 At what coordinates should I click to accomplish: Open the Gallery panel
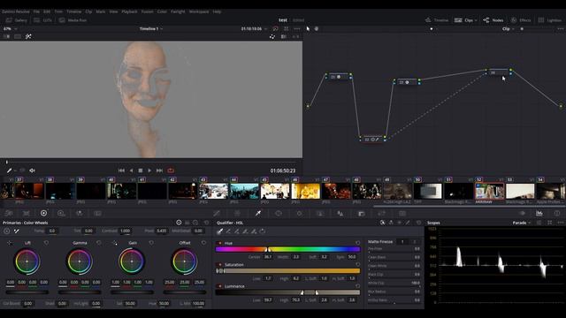(x=17, y=20)
